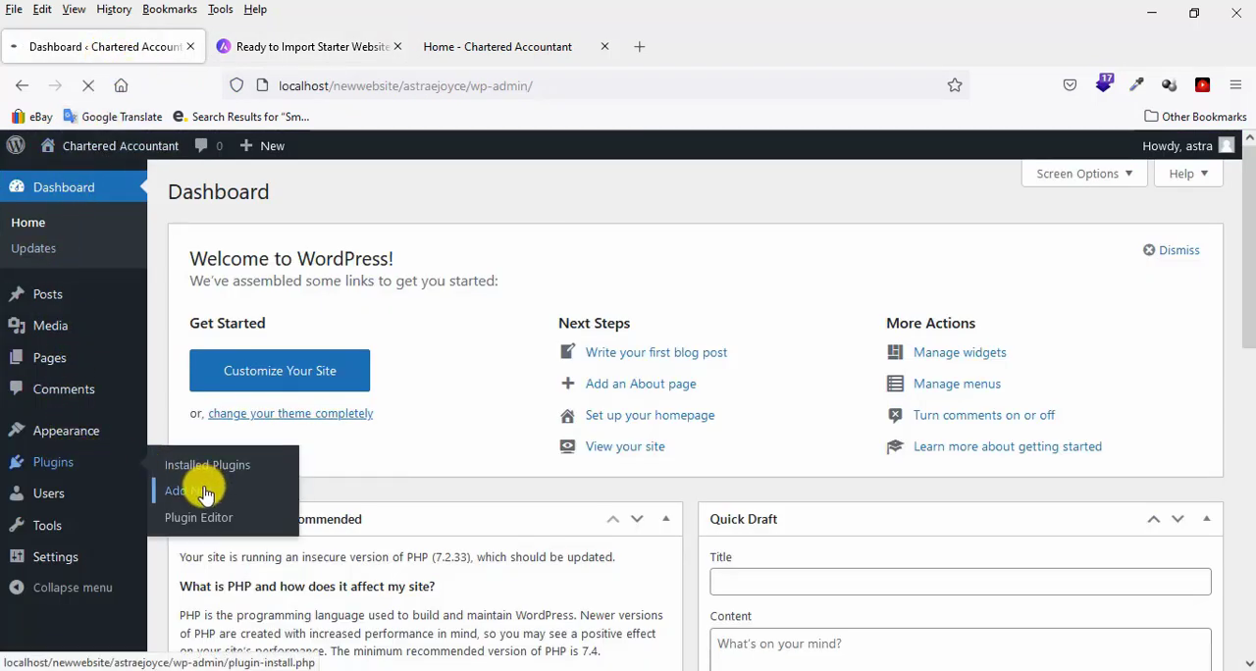1256x671 pixels.
Task: Open Manage widgets link
Action: point(960,352)
